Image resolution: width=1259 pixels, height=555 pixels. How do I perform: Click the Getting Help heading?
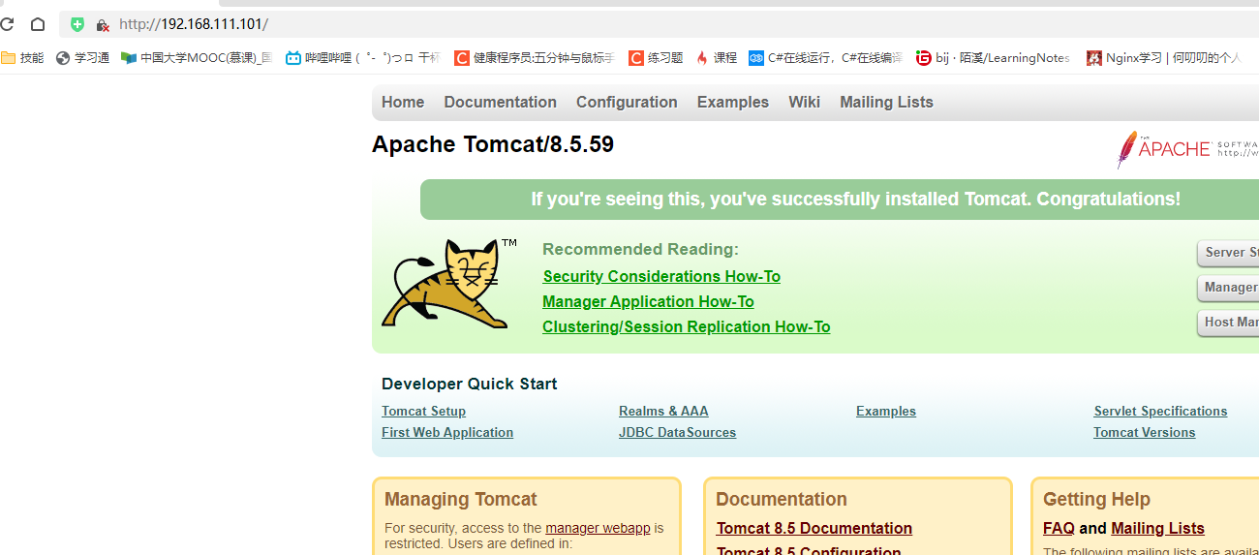(1096, 500)
